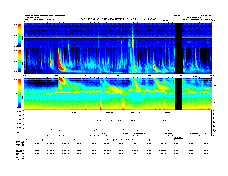Click the Rau position readout at upper right

pos(198,19)
